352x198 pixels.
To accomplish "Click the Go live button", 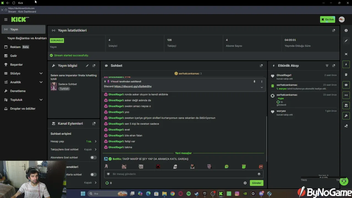I will pos(328,20).
